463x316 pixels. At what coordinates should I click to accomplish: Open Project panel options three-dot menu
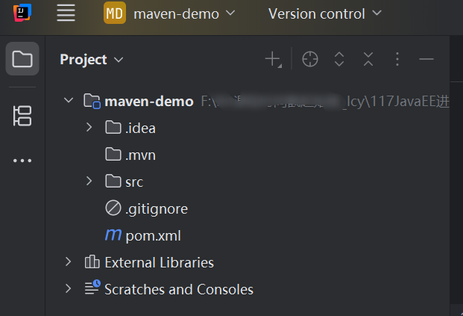pos(397,59)
